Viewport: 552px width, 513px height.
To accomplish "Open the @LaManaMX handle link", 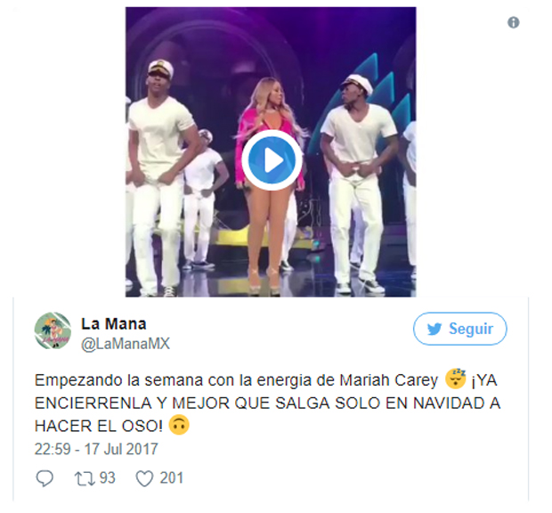I will 126,344.
